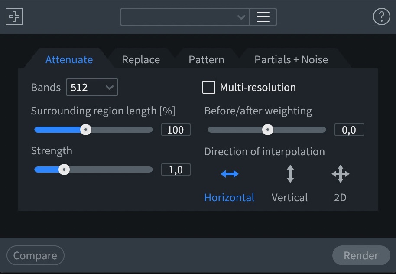Click the Surrounding region length value field
396x274 pixels.
coord(176,130)
